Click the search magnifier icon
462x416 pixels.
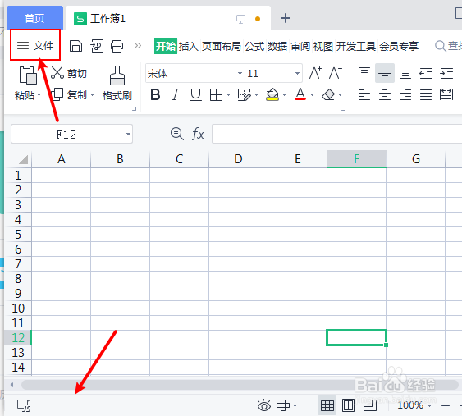[441, 46]
